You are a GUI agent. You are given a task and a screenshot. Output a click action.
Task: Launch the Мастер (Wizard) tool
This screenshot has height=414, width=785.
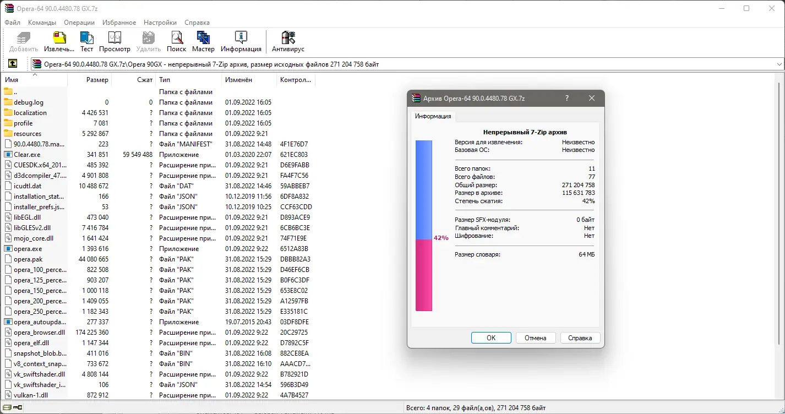[203, 38]
